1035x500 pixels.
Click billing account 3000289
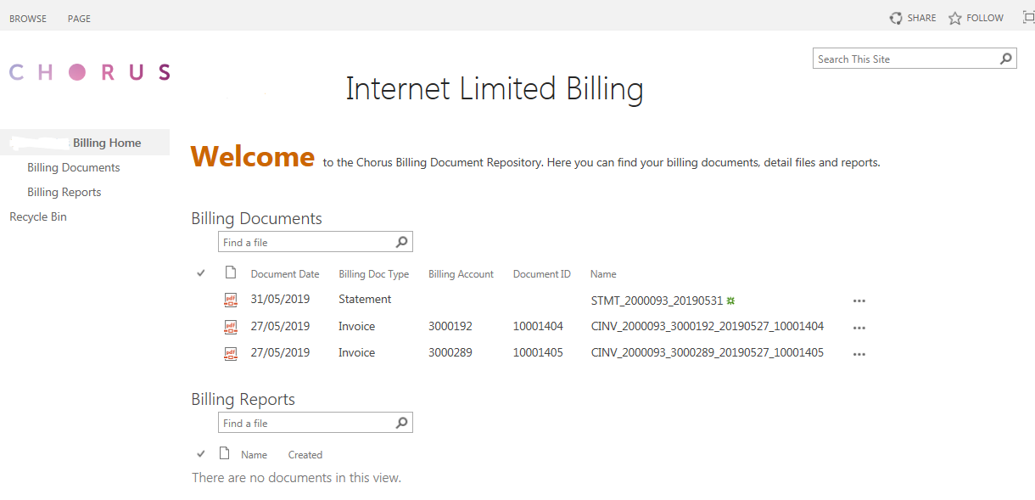[x=450, y=352]
